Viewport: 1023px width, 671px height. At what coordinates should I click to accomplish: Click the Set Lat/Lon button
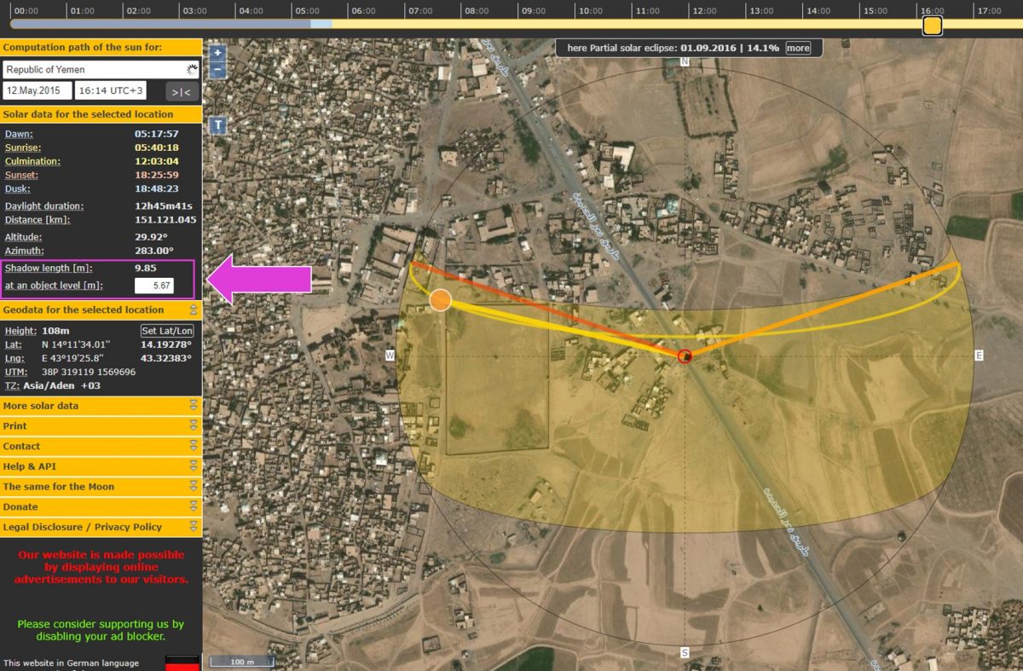click(167, 331)
